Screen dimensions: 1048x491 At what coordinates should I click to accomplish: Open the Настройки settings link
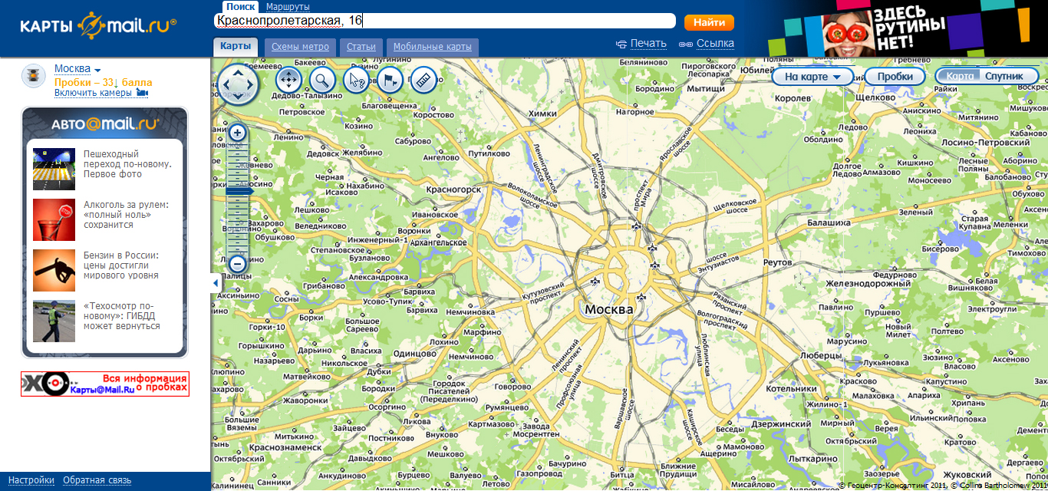(31, 480)
